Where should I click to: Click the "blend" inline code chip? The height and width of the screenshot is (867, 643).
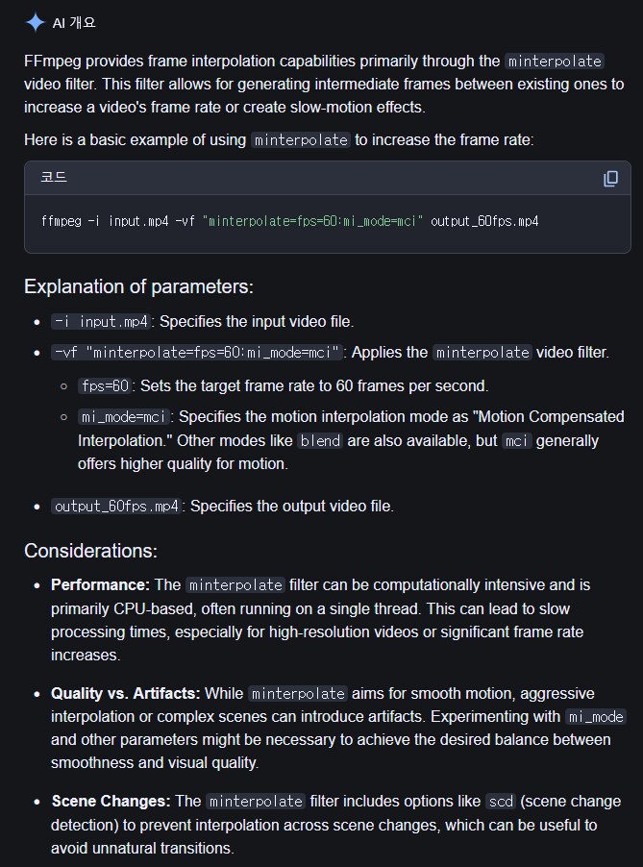point(319,441)
